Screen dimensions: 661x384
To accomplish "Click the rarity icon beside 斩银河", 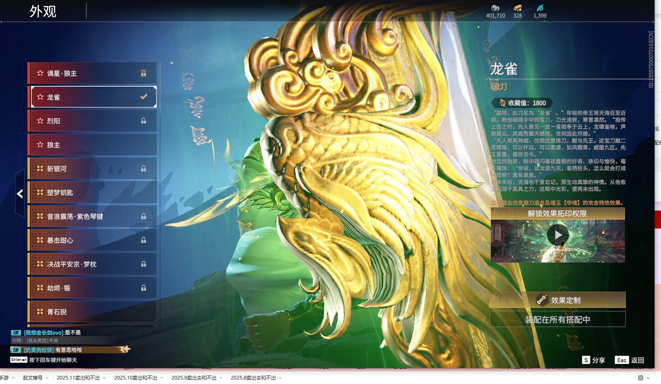I will 40,168.
